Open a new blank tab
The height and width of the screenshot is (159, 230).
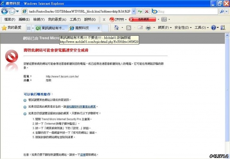pos(105,28)
